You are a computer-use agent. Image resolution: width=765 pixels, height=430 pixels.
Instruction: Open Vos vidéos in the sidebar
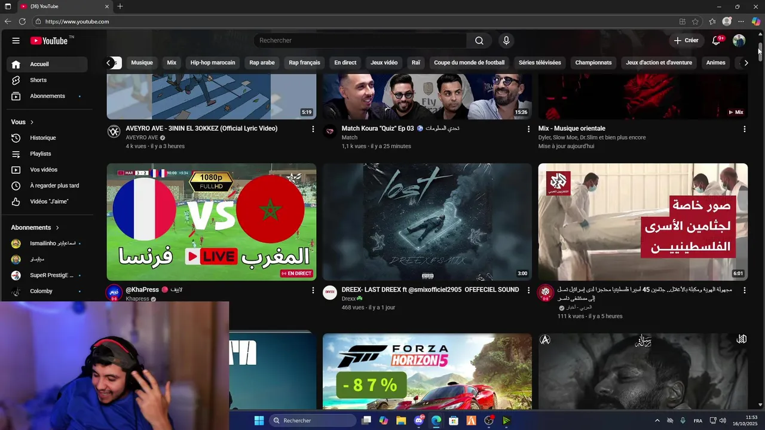point(48,170)
